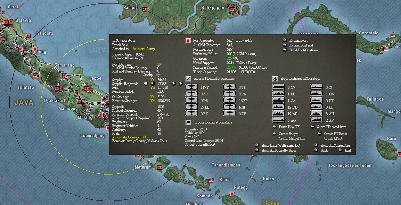This screenshot has height=205, width=401.
Task: Click Form New TF
Action: (289, 127)
